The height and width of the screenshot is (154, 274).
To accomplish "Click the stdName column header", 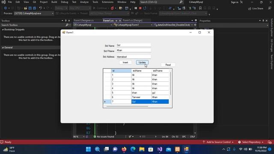I will click(141, 71).
